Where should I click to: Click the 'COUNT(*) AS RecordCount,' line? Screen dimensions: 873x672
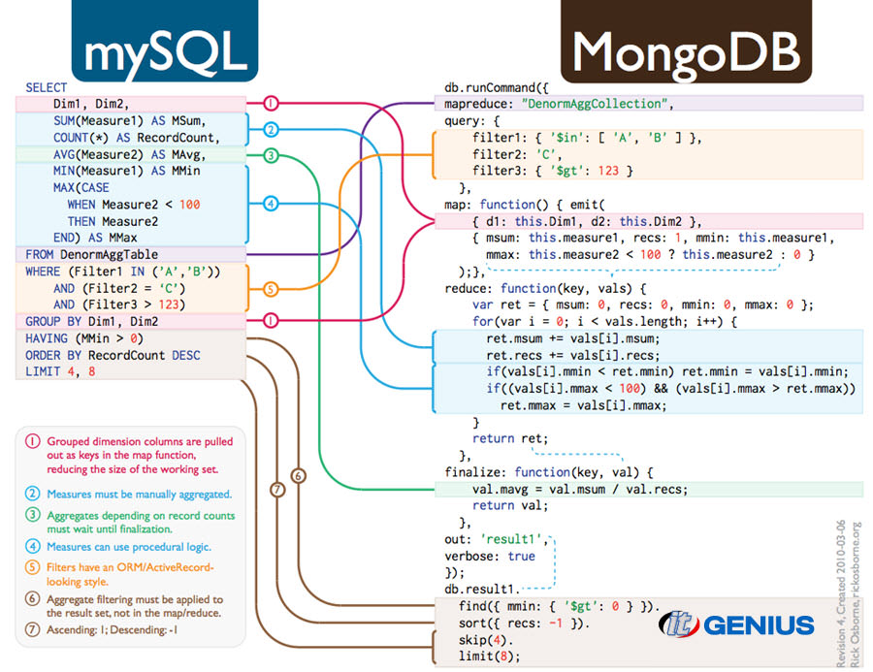click(x=137, y=138)
